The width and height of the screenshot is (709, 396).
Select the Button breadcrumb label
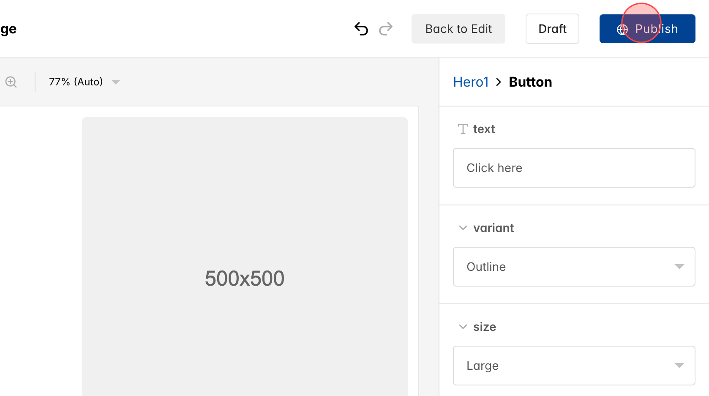530,82
